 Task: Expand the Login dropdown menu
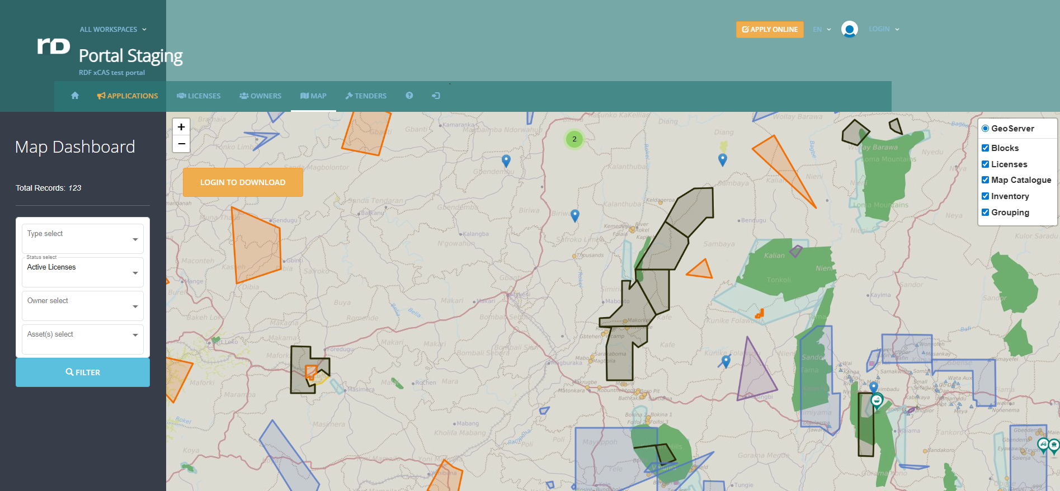click(x=884, y=29)
